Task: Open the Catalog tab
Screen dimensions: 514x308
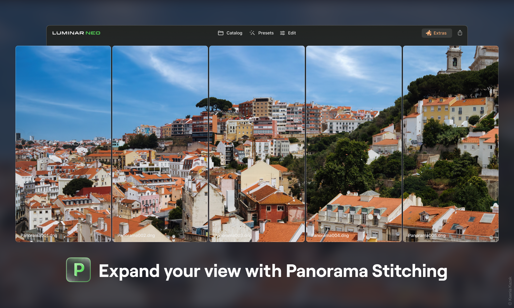Action: (x=234, y=33)
